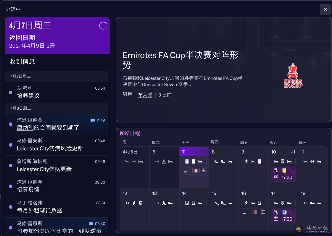This screenshot has height=236, width=332.
Task: Click the training cone icon on April 13
Action: point(164,203)
